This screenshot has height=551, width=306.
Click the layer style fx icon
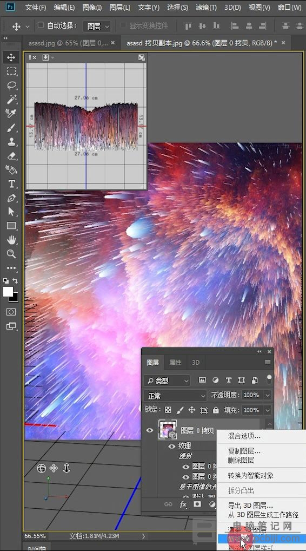183,504
